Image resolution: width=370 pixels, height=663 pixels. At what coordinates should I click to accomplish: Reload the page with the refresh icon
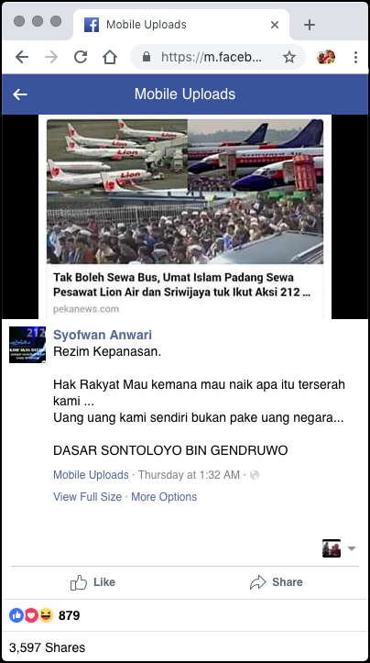point(81,57)
